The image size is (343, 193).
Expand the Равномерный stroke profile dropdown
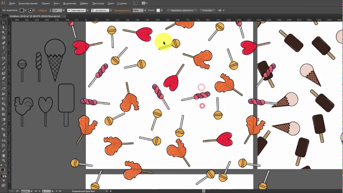[x=88, y=10]
